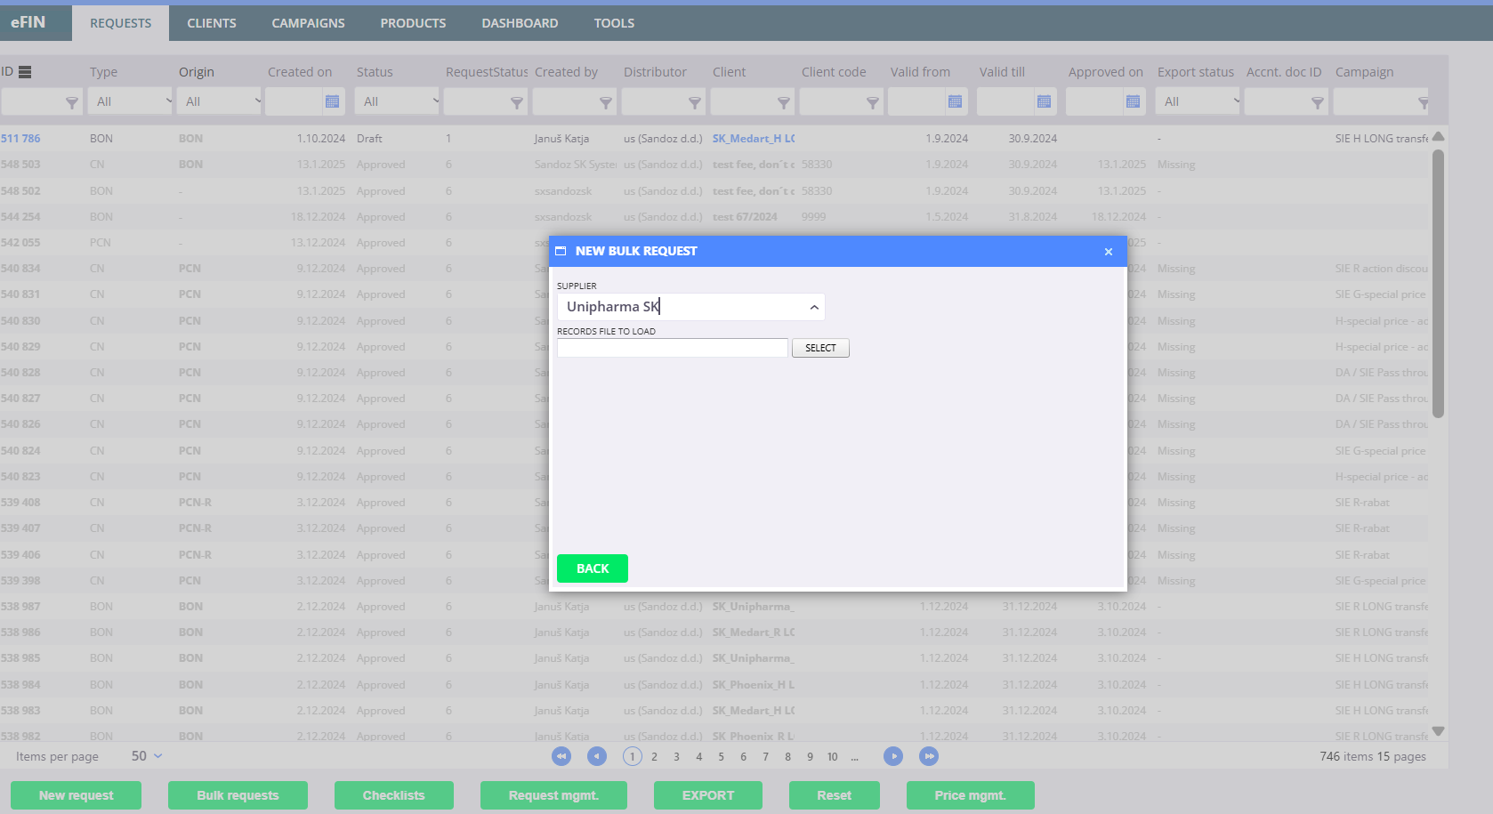Go to the last page arrow

929,756
